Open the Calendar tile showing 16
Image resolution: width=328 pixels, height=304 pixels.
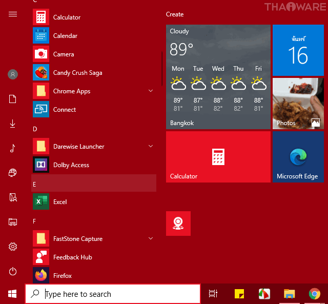298,50
